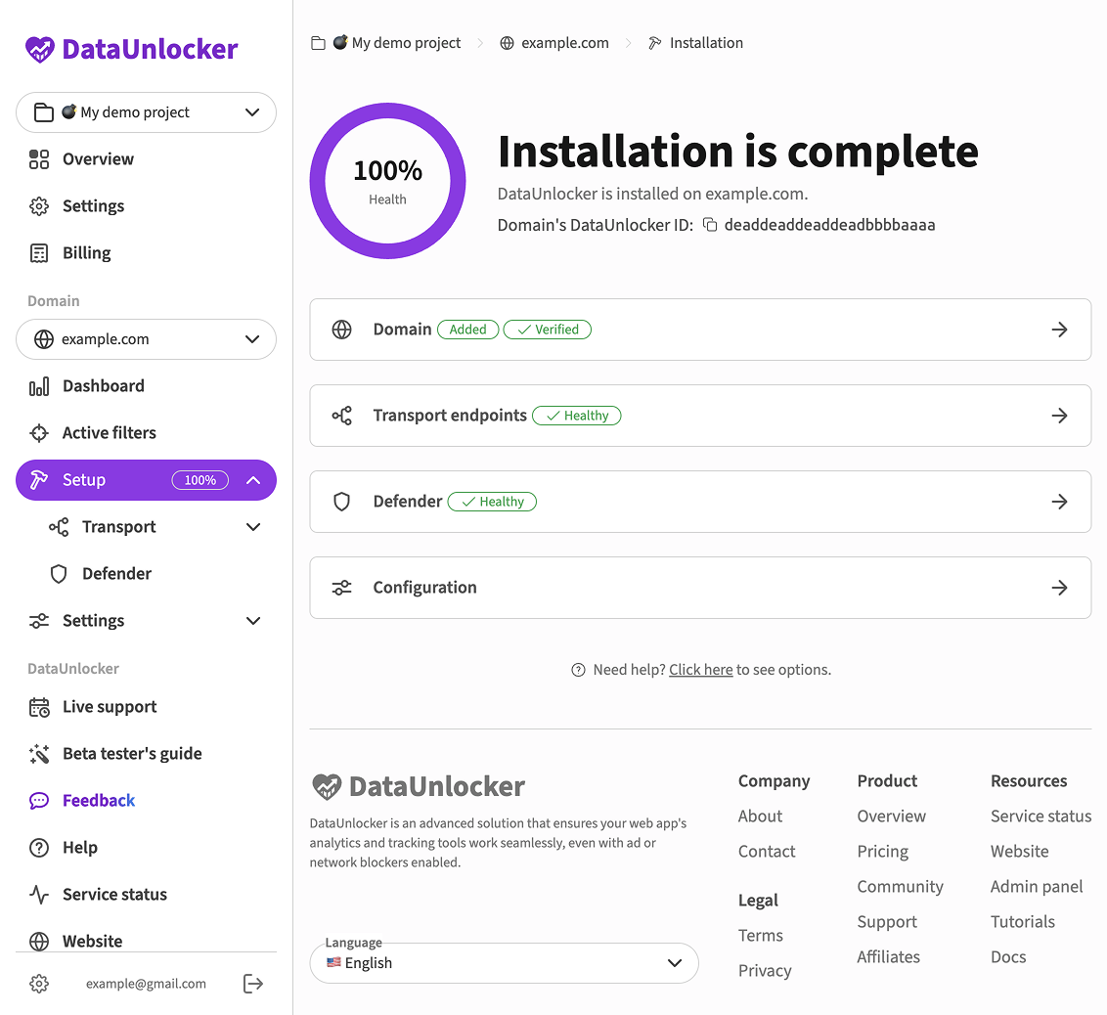
Task: Open the Language English dropdown
Action: pyautogui.click(x=504, y=963)
